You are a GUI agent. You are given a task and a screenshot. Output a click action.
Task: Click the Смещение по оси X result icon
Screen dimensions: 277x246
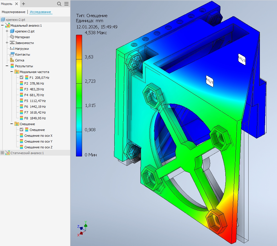tap(21, 136)
